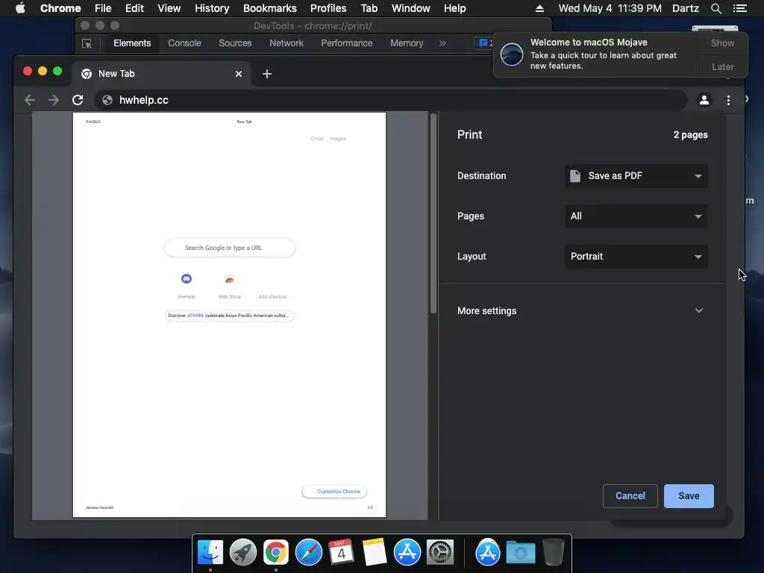The height and width of the screenshot is (573, 764).
Task: Open the Bookmarks menu
Action: click(x=270, y=8)
